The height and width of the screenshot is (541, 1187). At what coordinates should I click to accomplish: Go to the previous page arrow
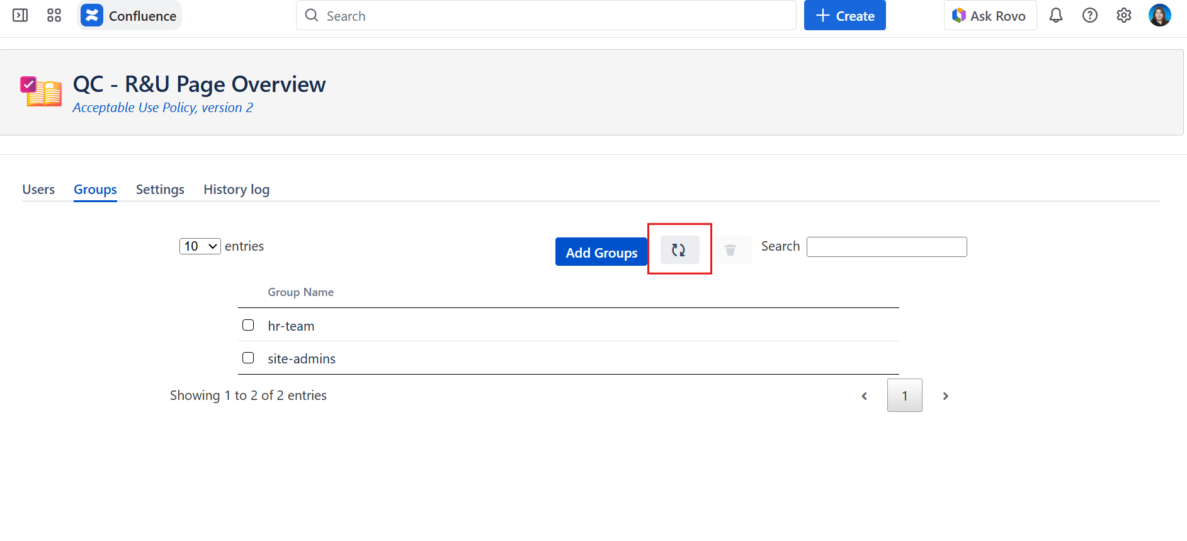click(865, 396)
